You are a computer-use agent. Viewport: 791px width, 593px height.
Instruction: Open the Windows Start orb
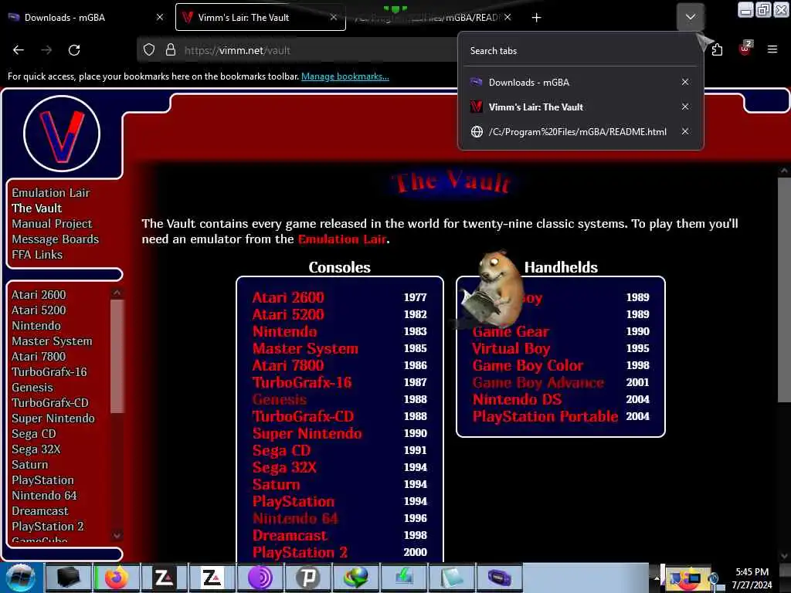[x=20, y=578]
